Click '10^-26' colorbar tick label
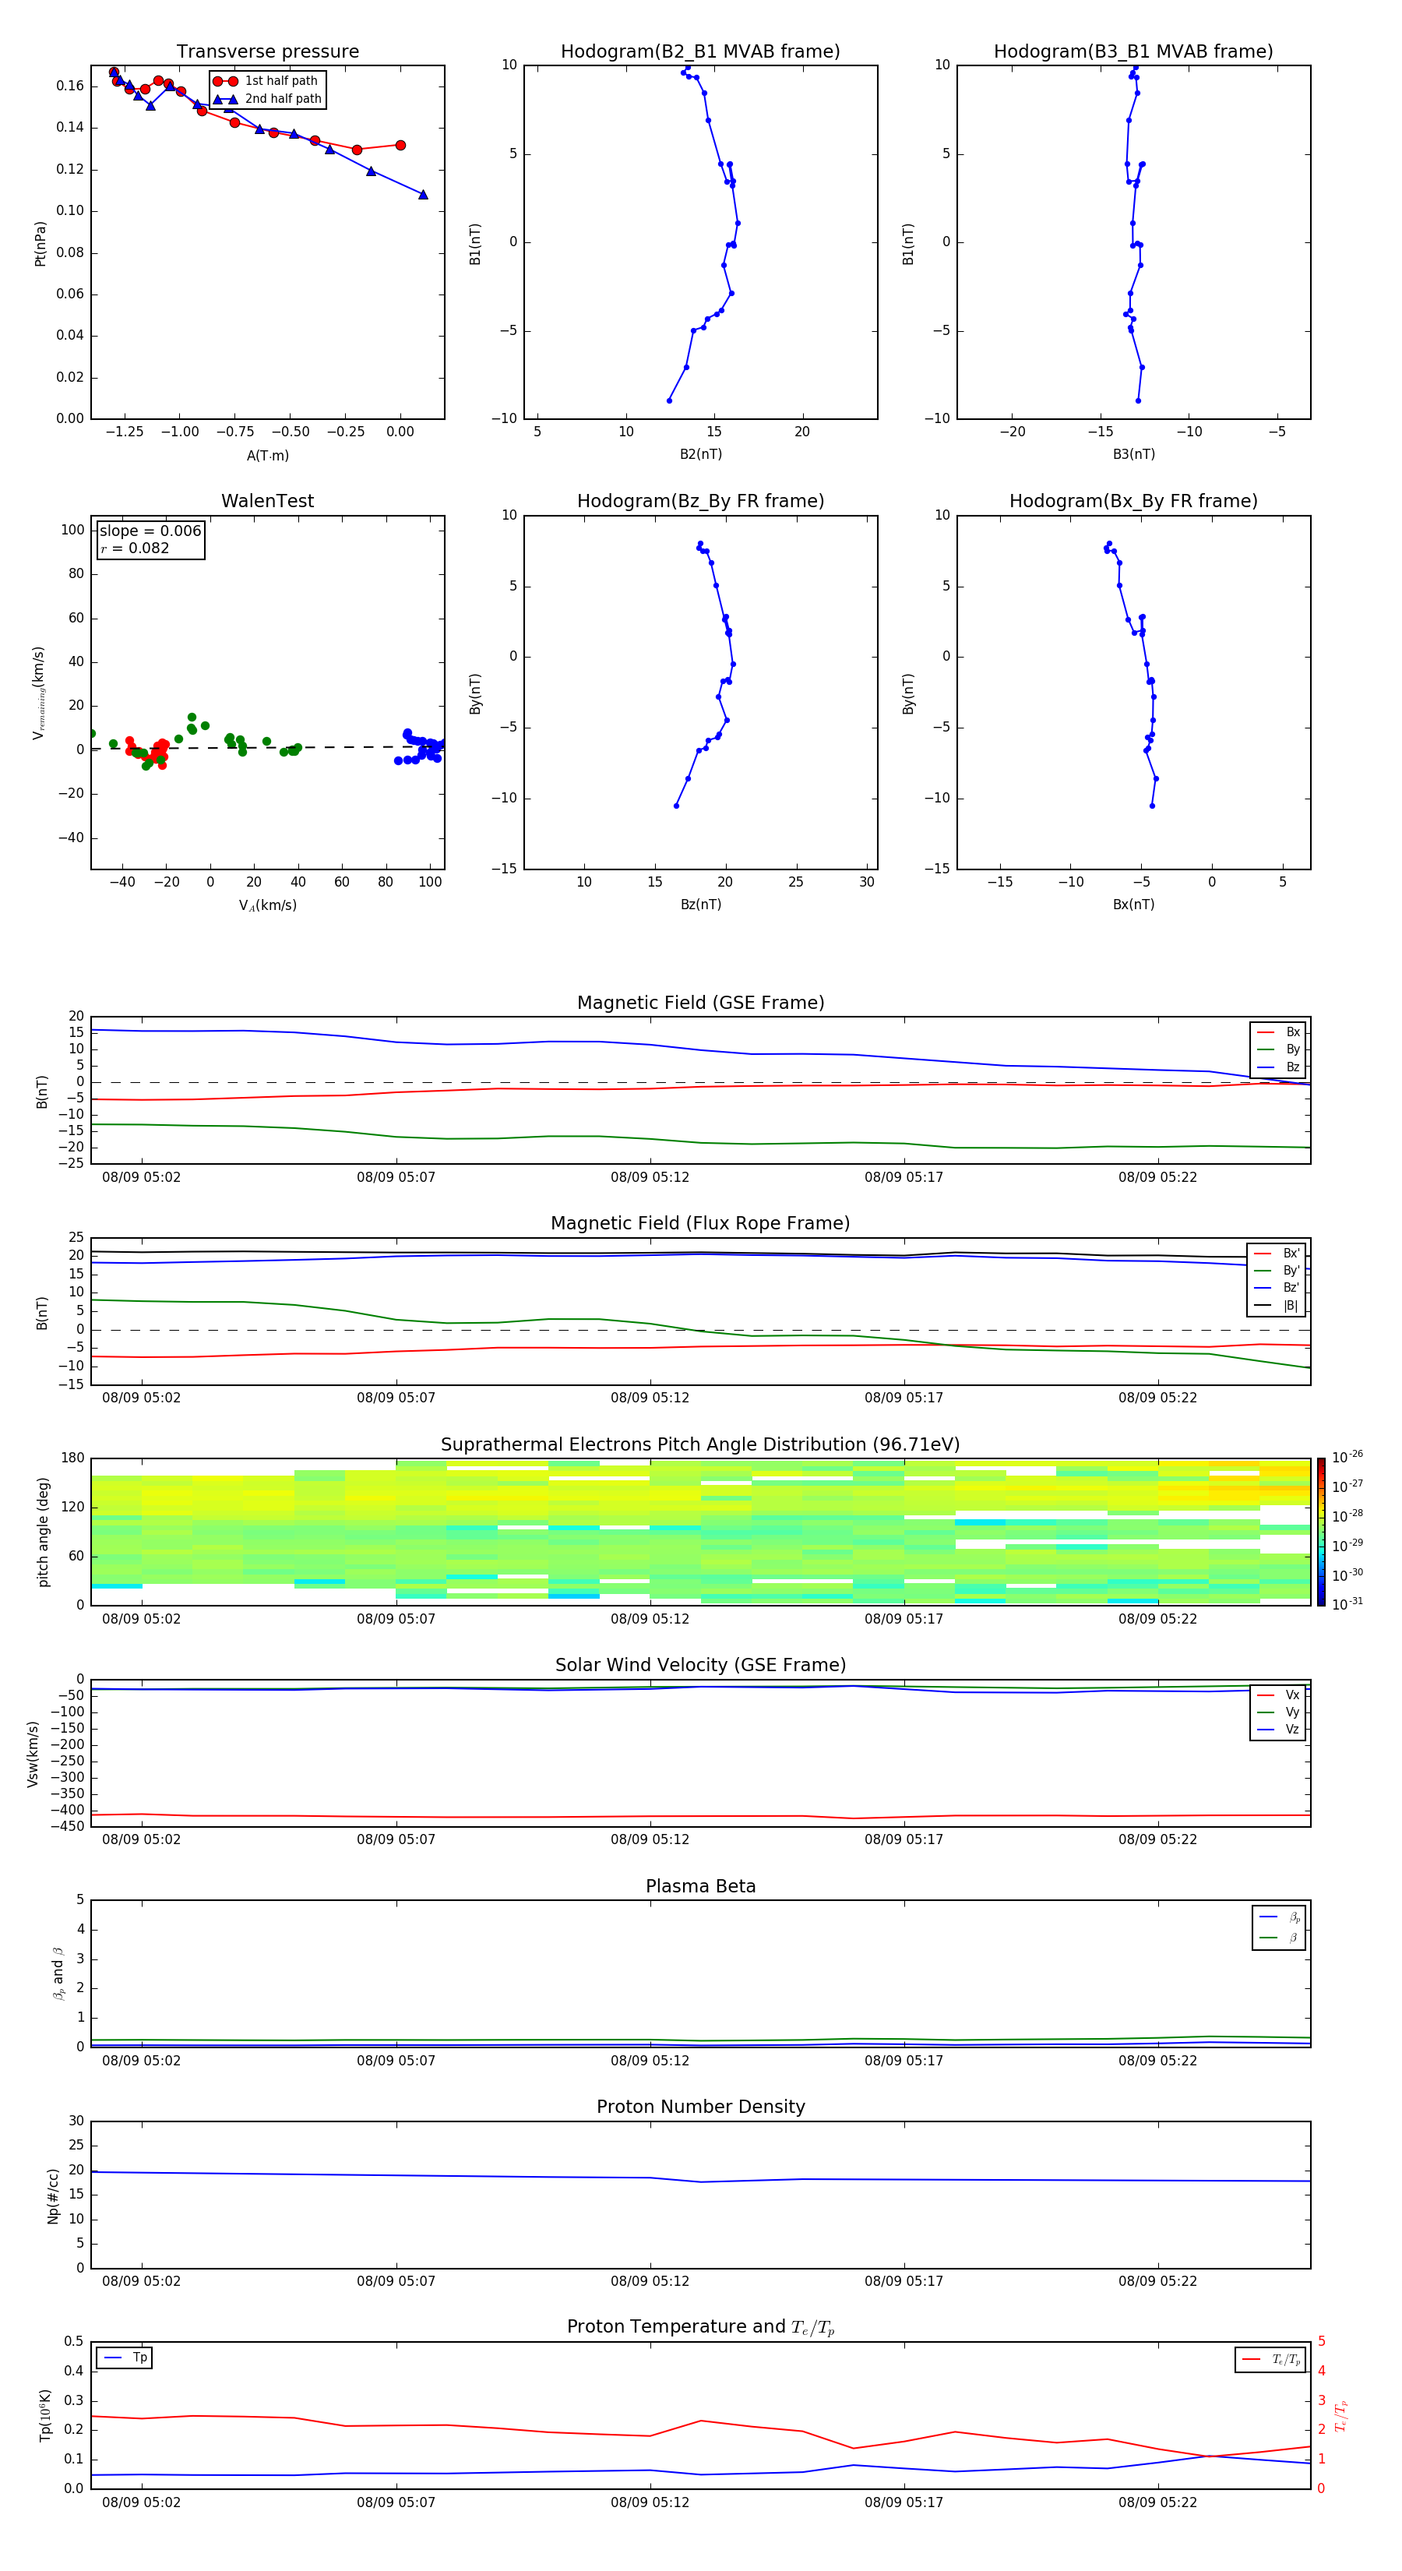 (1347, 1457)
